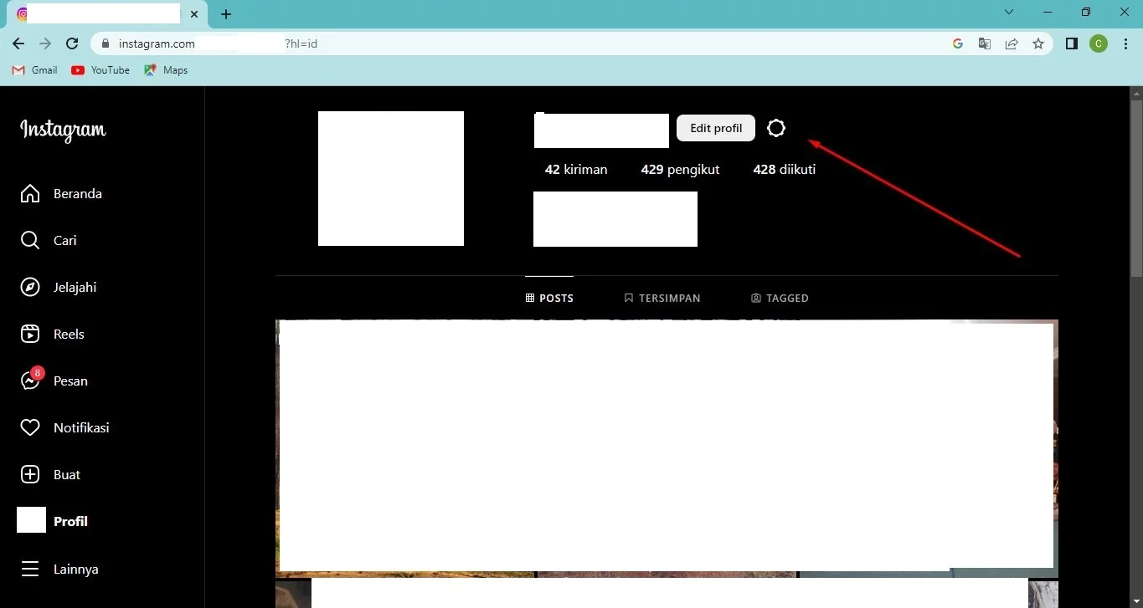Click the address bar URL

coord(218,43)
